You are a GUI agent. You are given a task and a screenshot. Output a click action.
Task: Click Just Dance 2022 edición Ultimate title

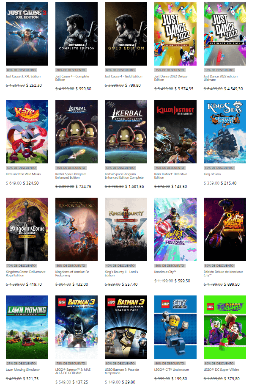pos(221,78)
